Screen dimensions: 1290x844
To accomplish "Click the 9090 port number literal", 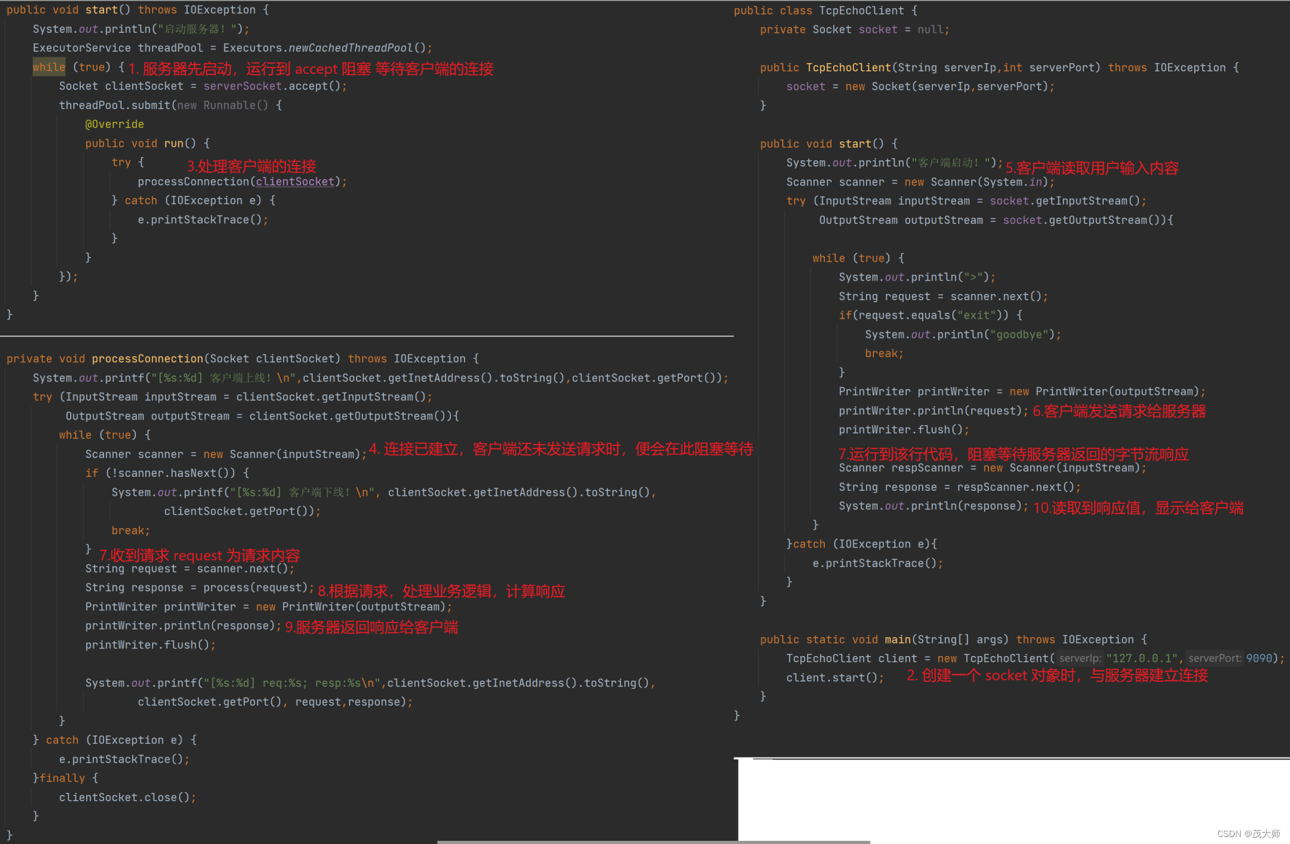I will [x=1258, y=659].
